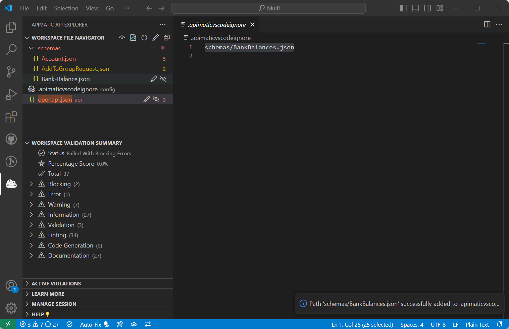Image resolution: width=509 pixels, height=329 pixels.
Task: Click the checkmark icon in status bar
Action: pyautogui.click(x=69, y=324)
